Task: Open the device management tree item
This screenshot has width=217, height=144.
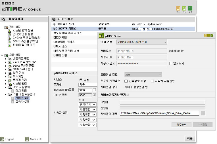Action: point(21,91)
